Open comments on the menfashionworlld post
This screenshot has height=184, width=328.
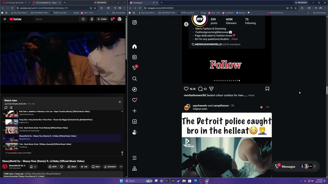pos(200,89)
